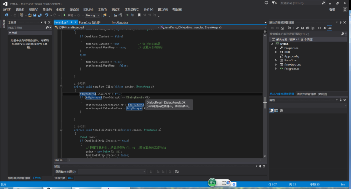Image resolution: width=351 pixels, height=189 pixels.
Task: Expand the frmAbout.cs node
Action: point(276,64)
